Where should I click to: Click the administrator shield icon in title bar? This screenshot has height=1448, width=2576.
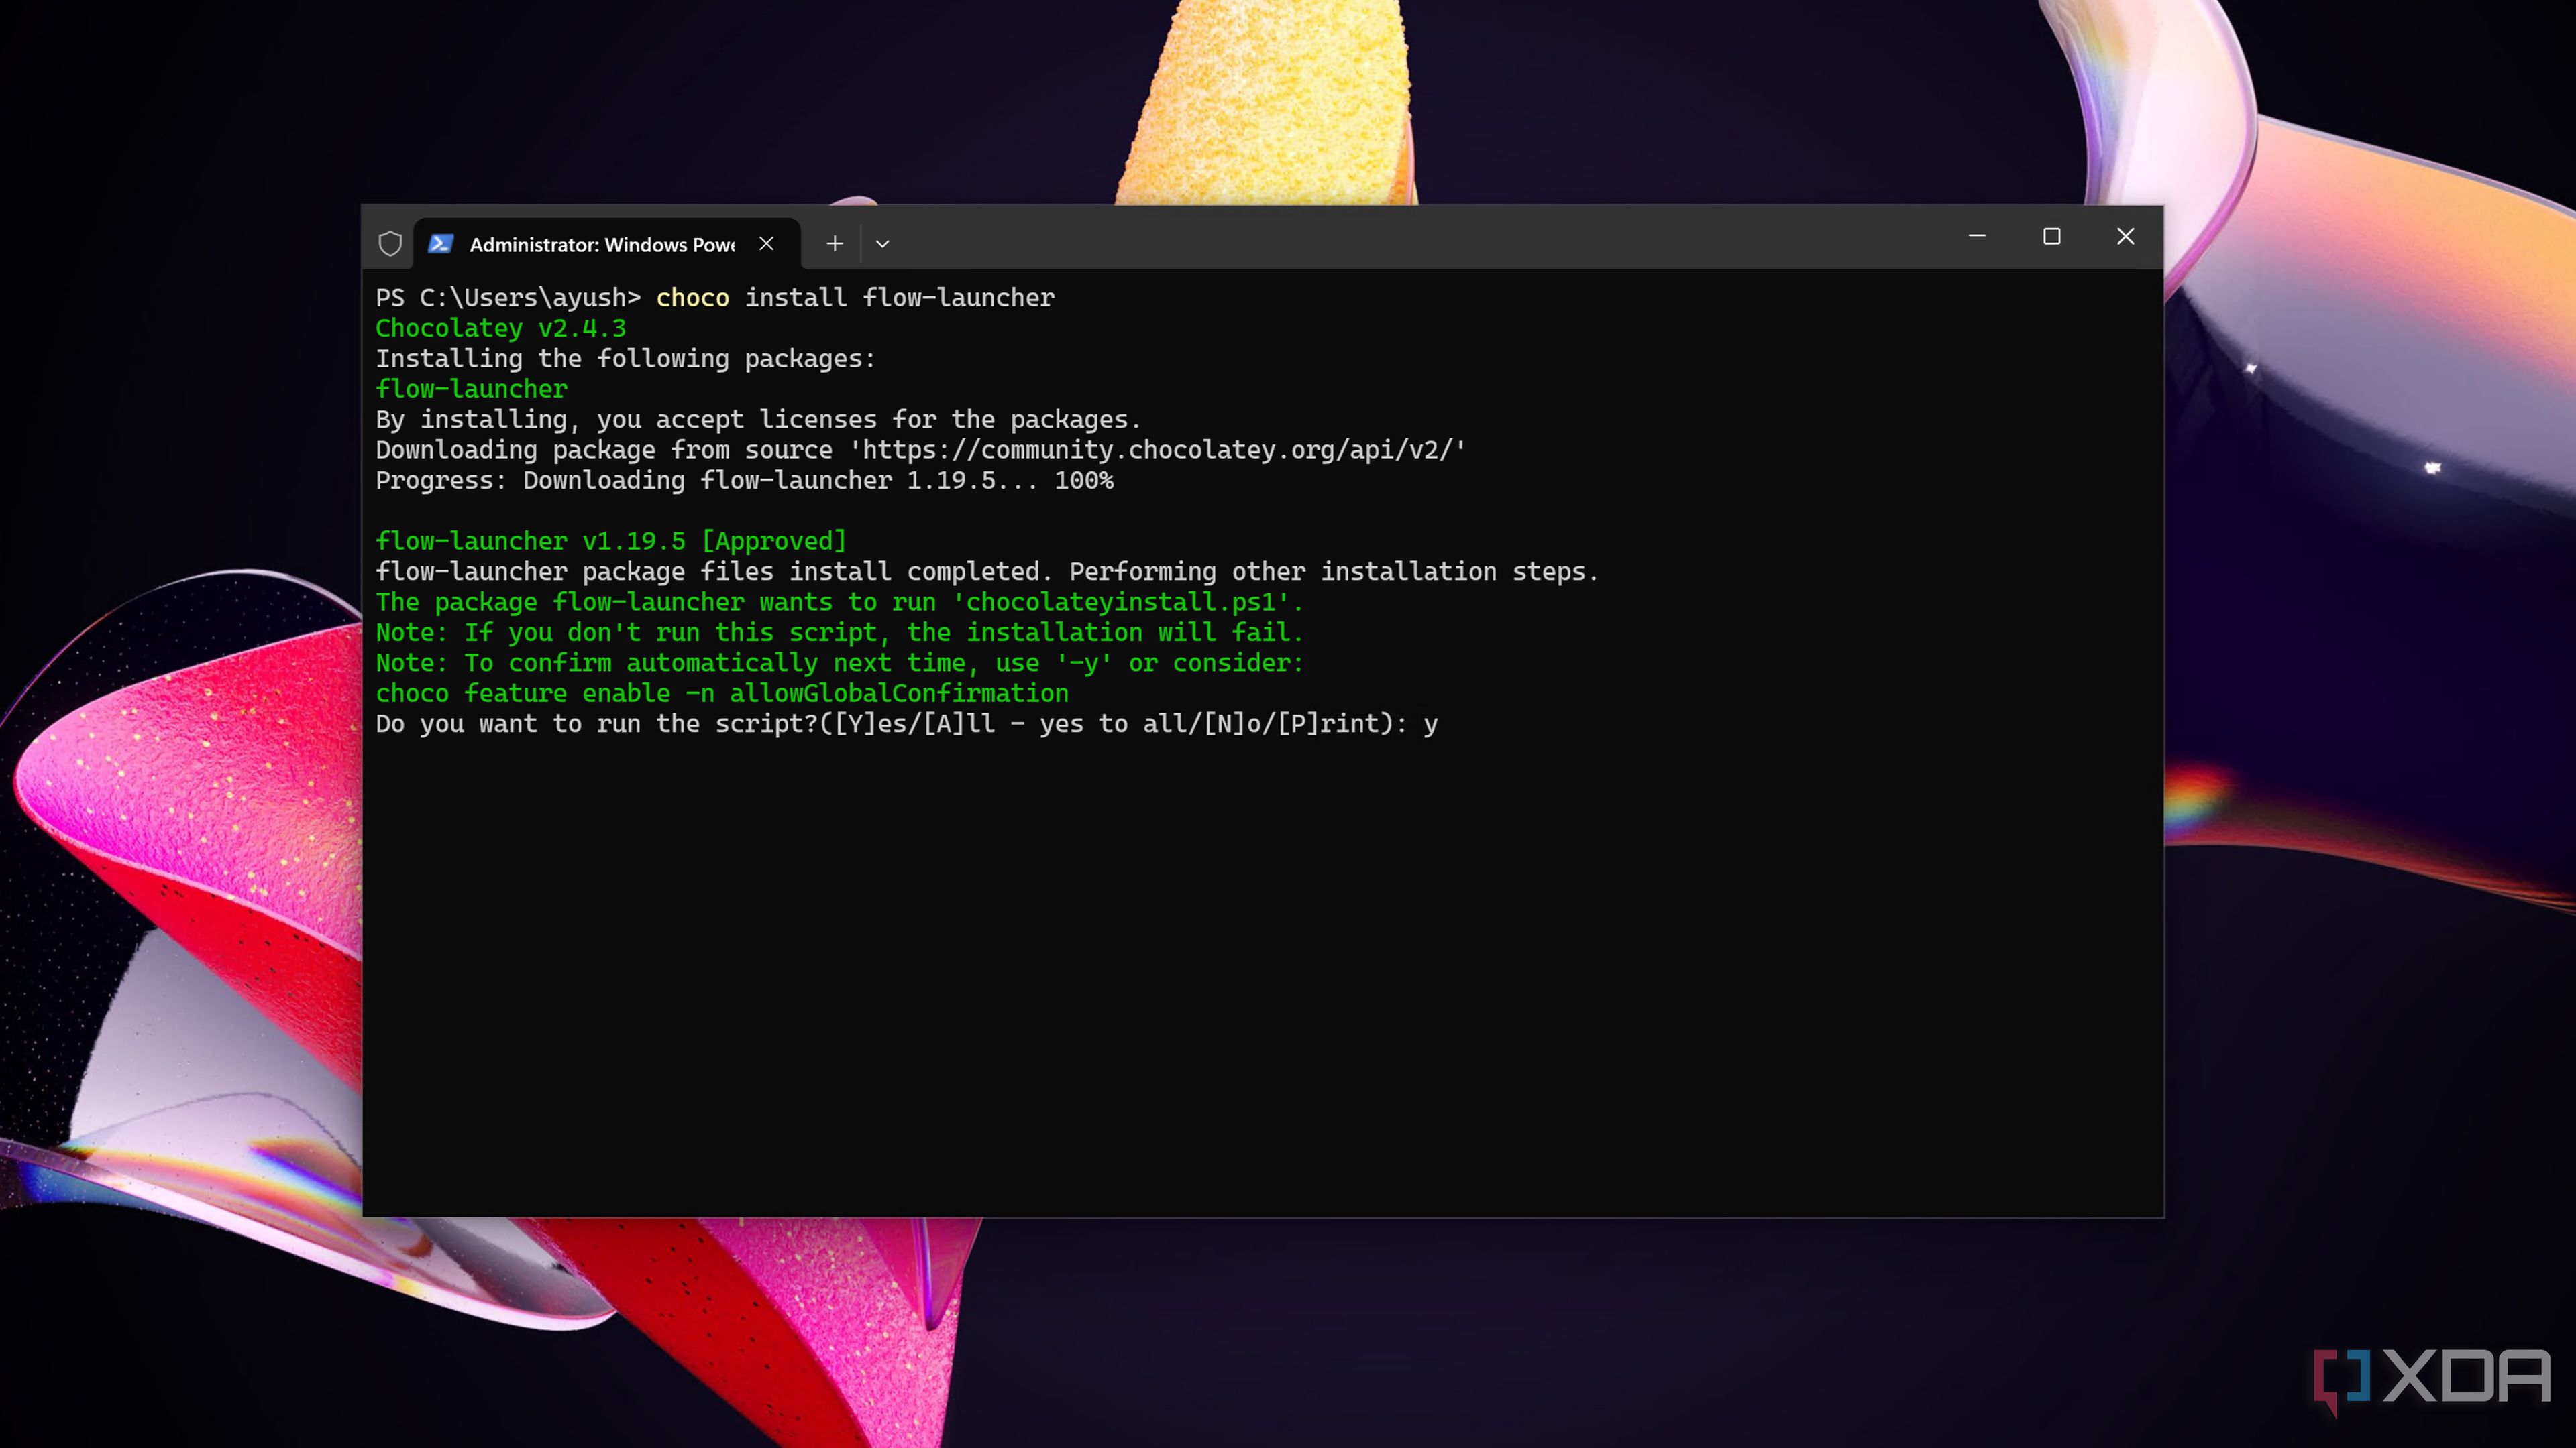(x=390, y=244)
